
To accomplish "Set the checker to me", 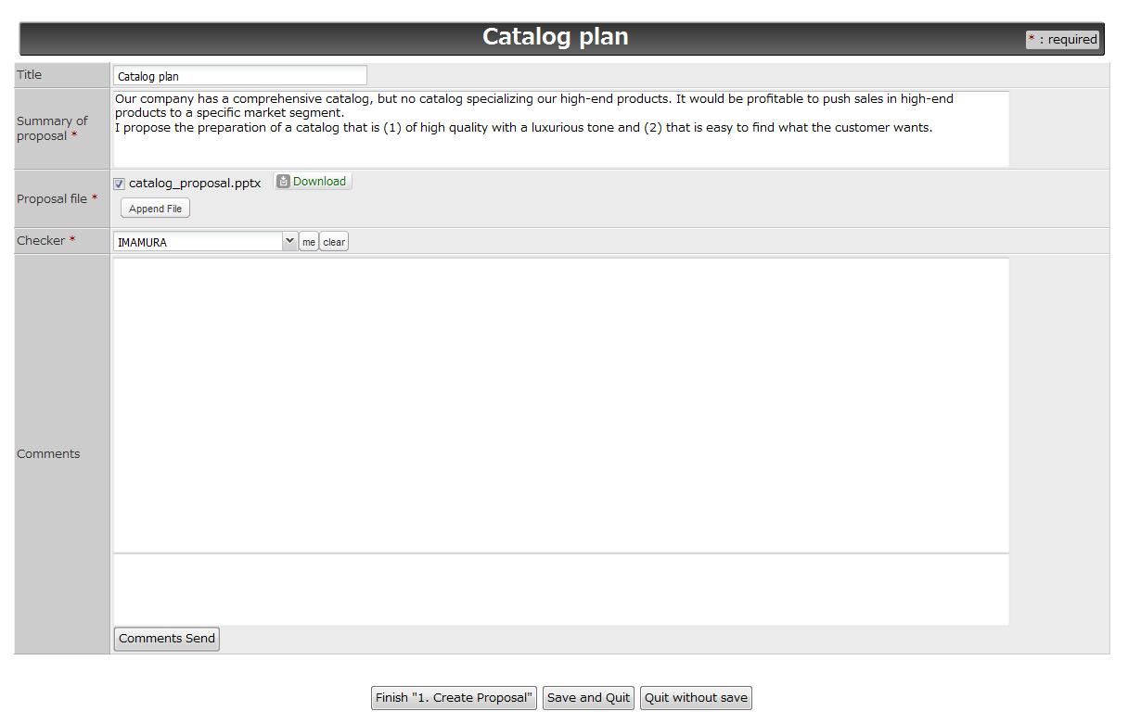I will (308, 242).
